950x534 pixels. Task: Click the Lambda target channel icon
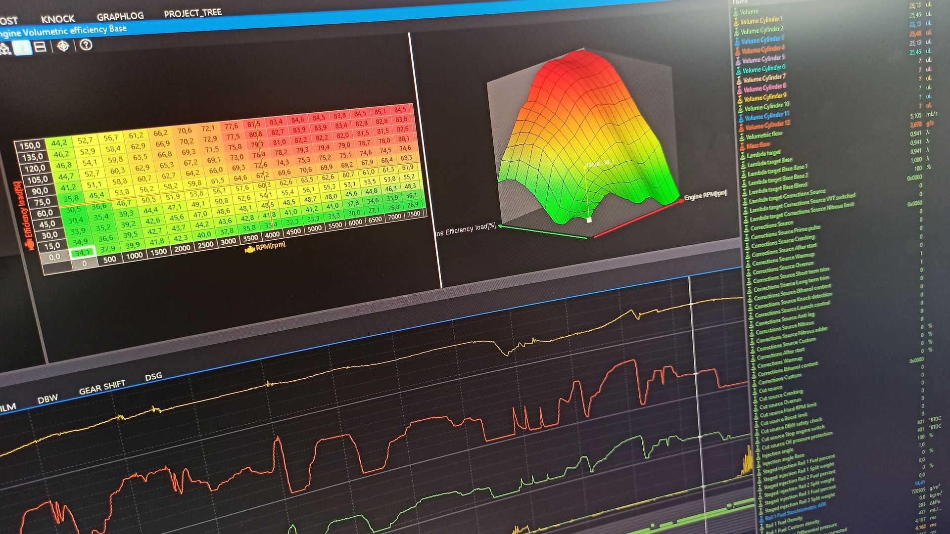pyautogui.click(x=743, y=156)
